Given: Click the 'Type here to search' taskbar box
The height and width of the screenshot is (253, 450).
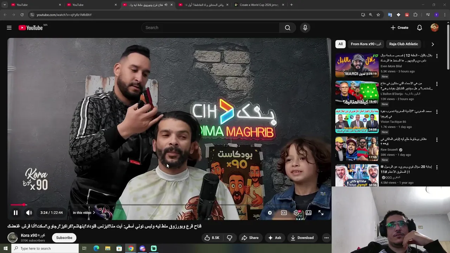Looking at the screenshot, I should click(x=45, y=248).
